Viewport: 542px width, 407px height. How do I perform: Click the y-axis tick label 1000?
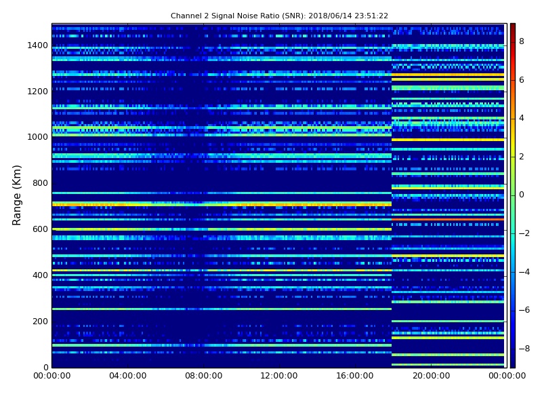[x=38, y=137]
